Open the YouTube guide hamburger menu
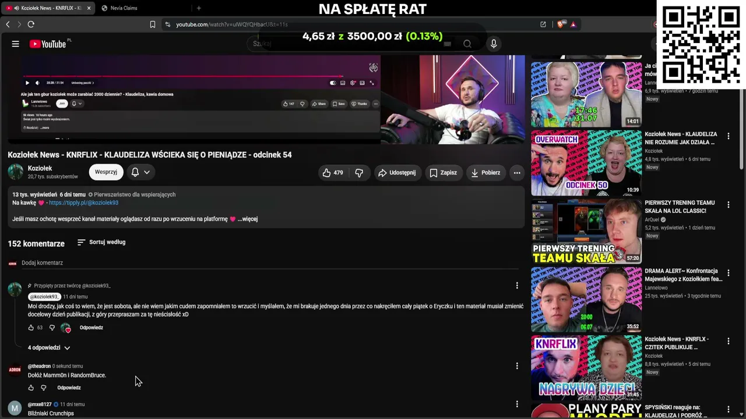Image resolution: width=746 pixels, height=419 pixels. click(16, 44)
